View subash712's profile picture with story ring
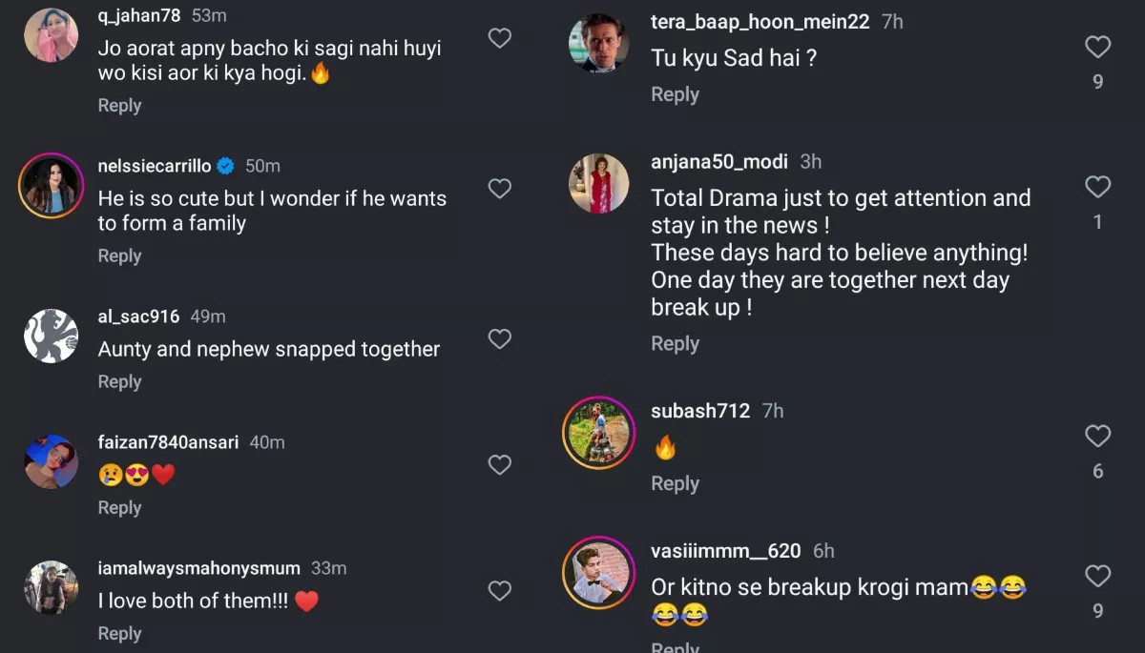The image size is (1145, 653). pyautogui.click(x=598, y=433)
